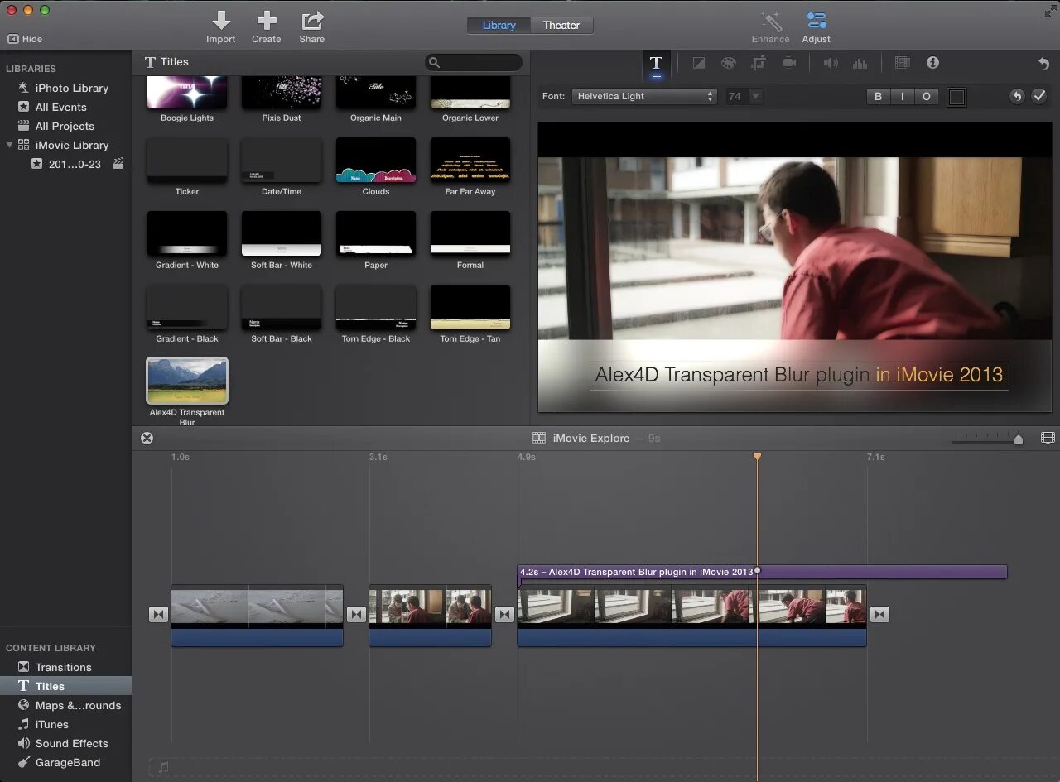
Task: Click the Hide sidebar button
Action: click(25, 39)
